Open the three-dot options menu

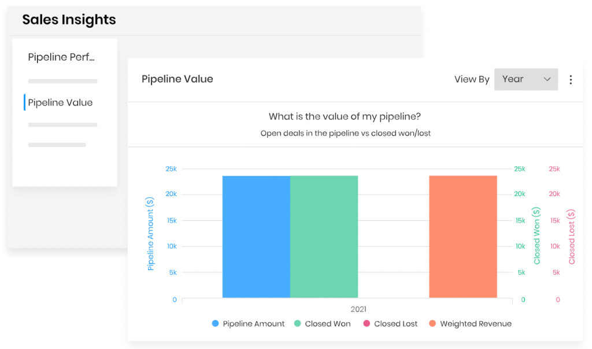(x=571, y=80)
